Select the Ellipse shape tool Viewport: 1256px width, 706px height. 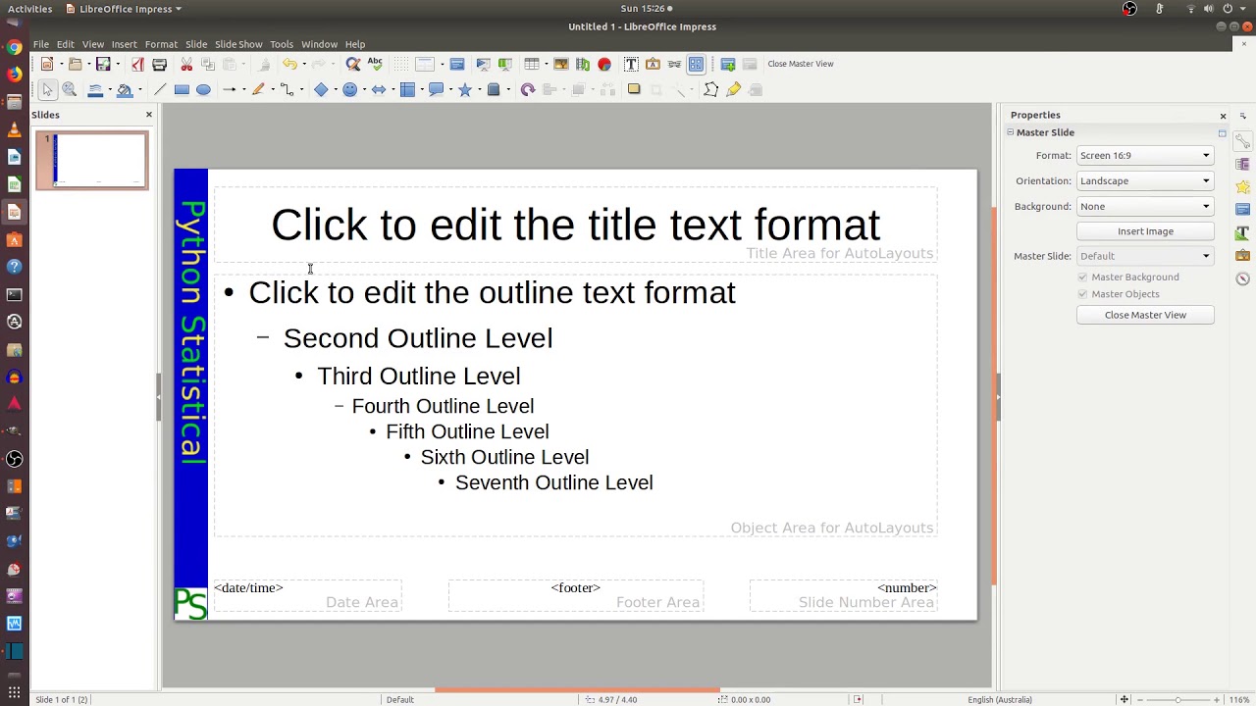coord(203,89)
